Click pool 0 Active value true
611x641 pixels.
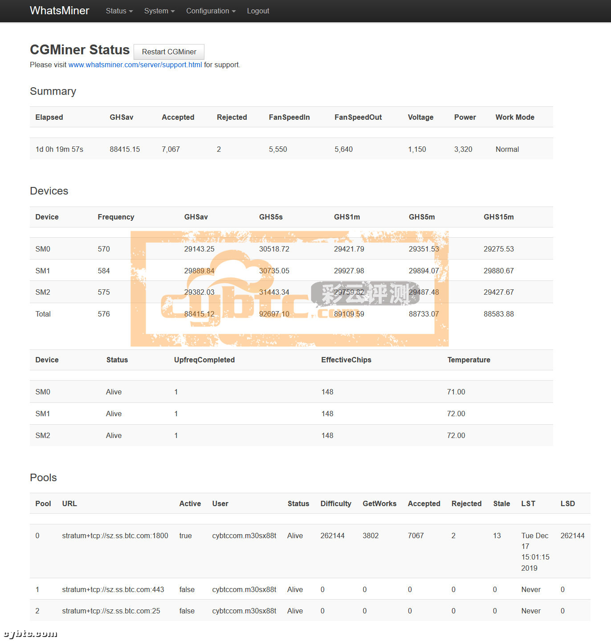[186, 536]
